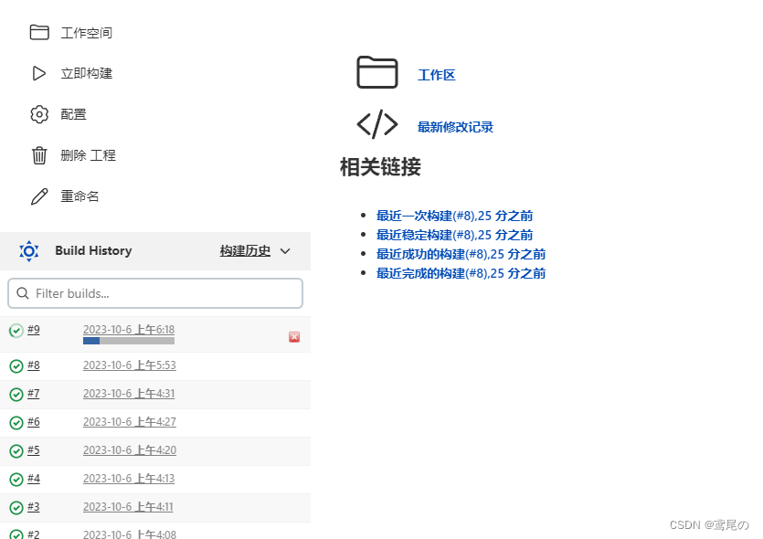Open the 最新修改记录 link

pos(454,126)
